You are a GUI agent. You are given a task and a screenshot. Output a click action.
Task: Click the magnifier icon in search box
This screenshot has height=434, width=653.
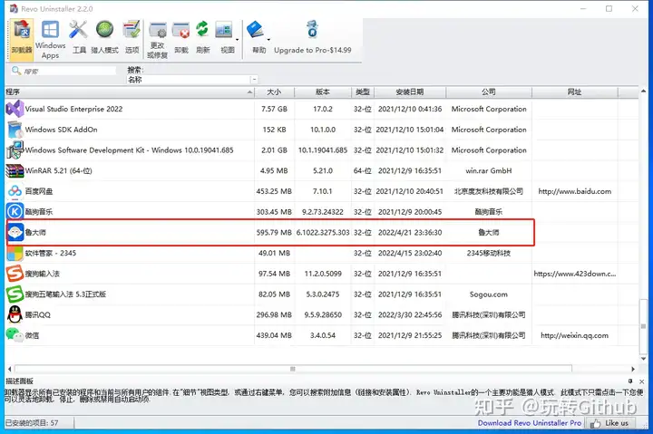click(x=16, y=71)
